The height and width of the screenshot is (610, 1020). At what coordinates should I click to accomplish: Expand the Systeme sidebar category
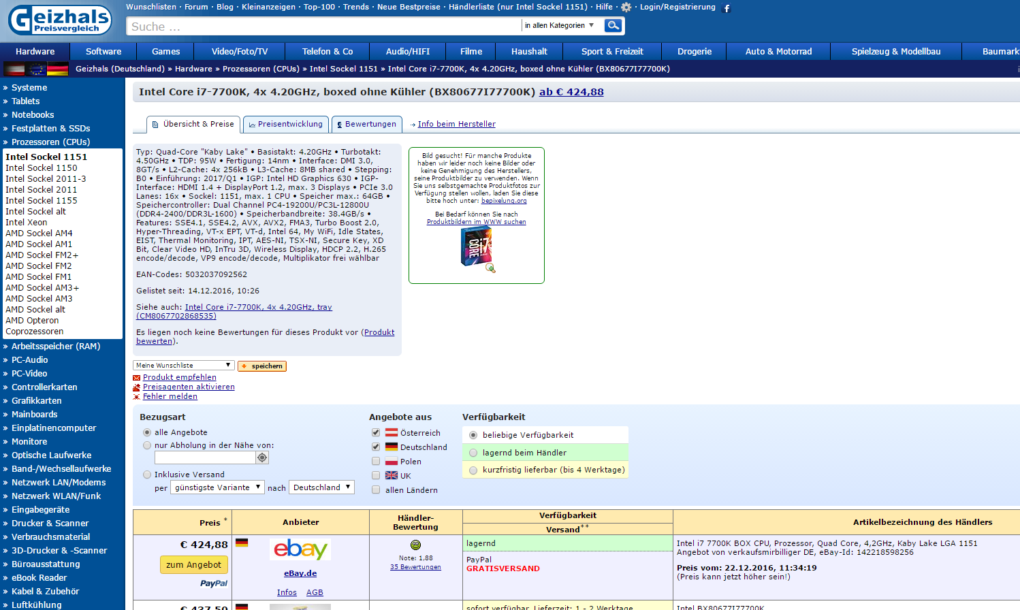29,87
